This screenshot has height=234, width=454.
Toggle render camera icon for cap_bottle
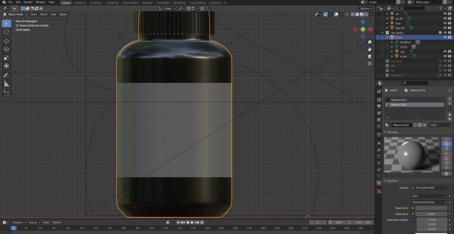449,33
